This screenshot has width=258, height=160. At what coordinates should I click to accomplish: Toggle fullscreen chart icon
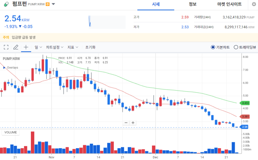(x=6, y=47)
